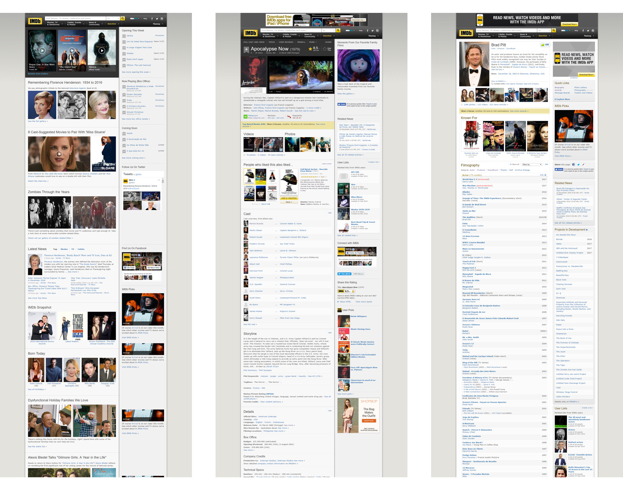Open the Show by dropdown in Filmography
The height and width of the screenshot is (483, 623).
click(x=532, y=164)
